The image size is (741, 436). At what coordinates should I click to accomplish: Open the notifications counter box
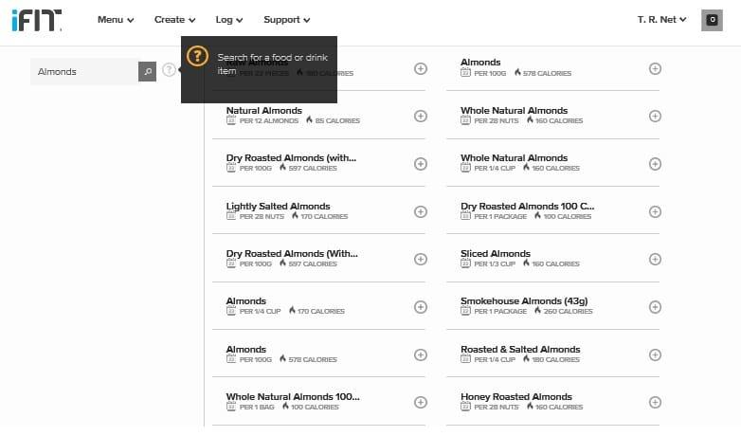coord(712,20)
